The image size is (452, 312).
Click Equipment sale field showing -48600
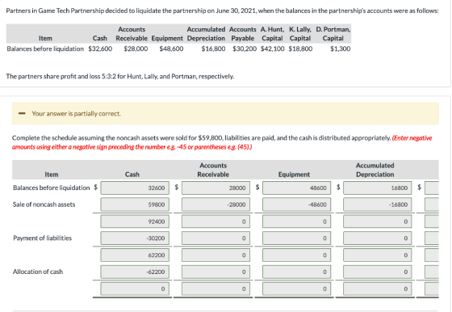coord(297,204)
